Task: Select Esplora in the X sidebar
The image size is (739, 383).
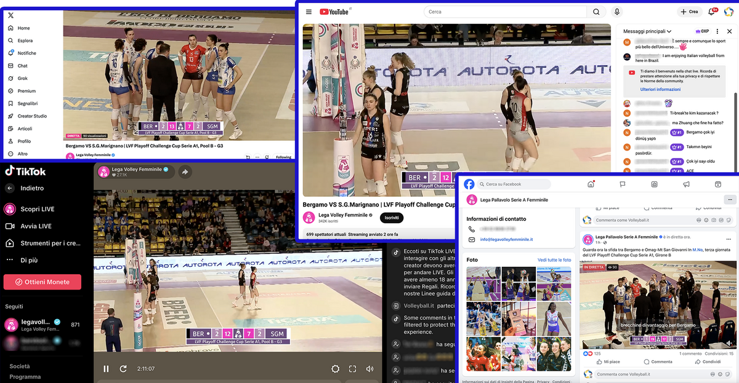Action: [20, 40]
